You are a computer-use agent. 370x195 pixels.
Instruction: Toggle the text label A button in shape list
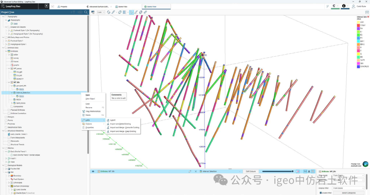coord(309,171)
